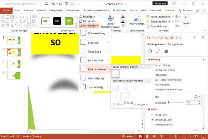This screenshot has width=208, height=139.
Task: Select the Size and Properties icon in pane
Action: (x=166, y=51)
